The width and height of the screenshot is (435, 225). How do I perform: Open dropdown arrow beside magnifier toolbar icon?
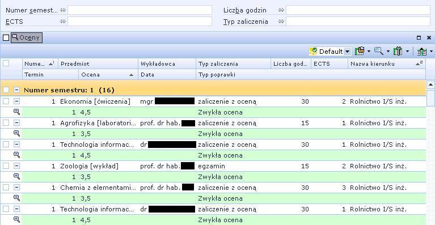click(388, 51)
